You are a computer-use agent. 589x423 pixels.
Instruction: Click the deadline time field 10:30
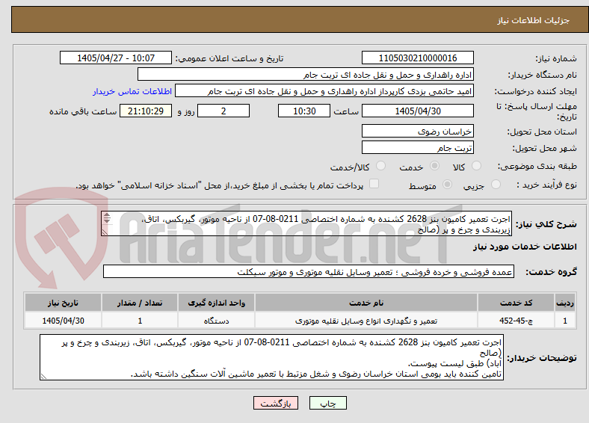[304, 111]
